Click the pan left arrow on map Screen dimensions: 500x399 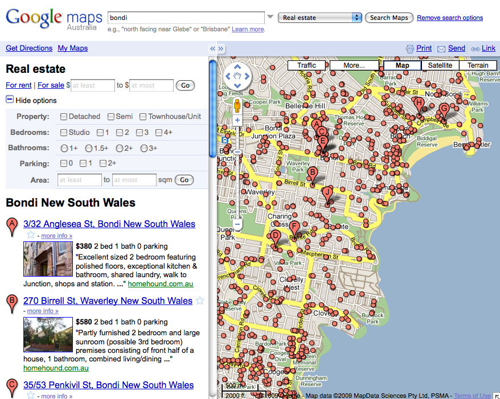tap(228, 76)
